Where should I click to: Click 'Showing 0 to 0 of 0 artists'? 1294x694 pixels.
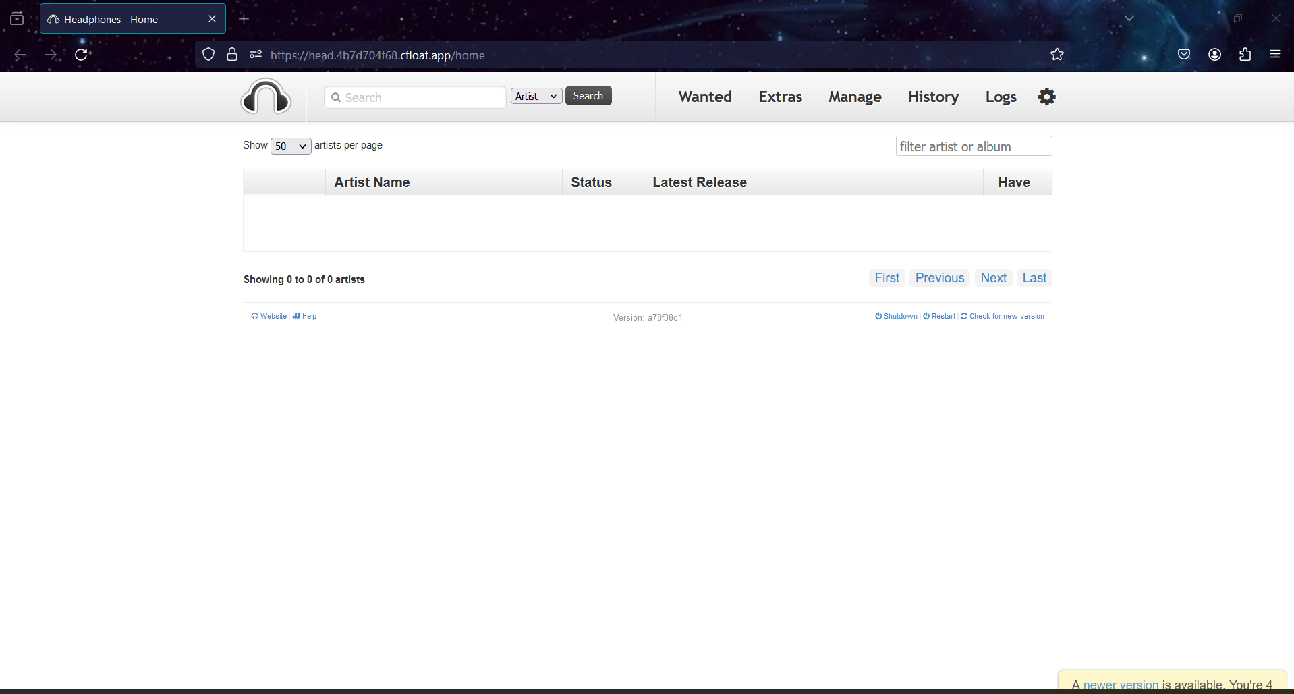pos(304,279)
